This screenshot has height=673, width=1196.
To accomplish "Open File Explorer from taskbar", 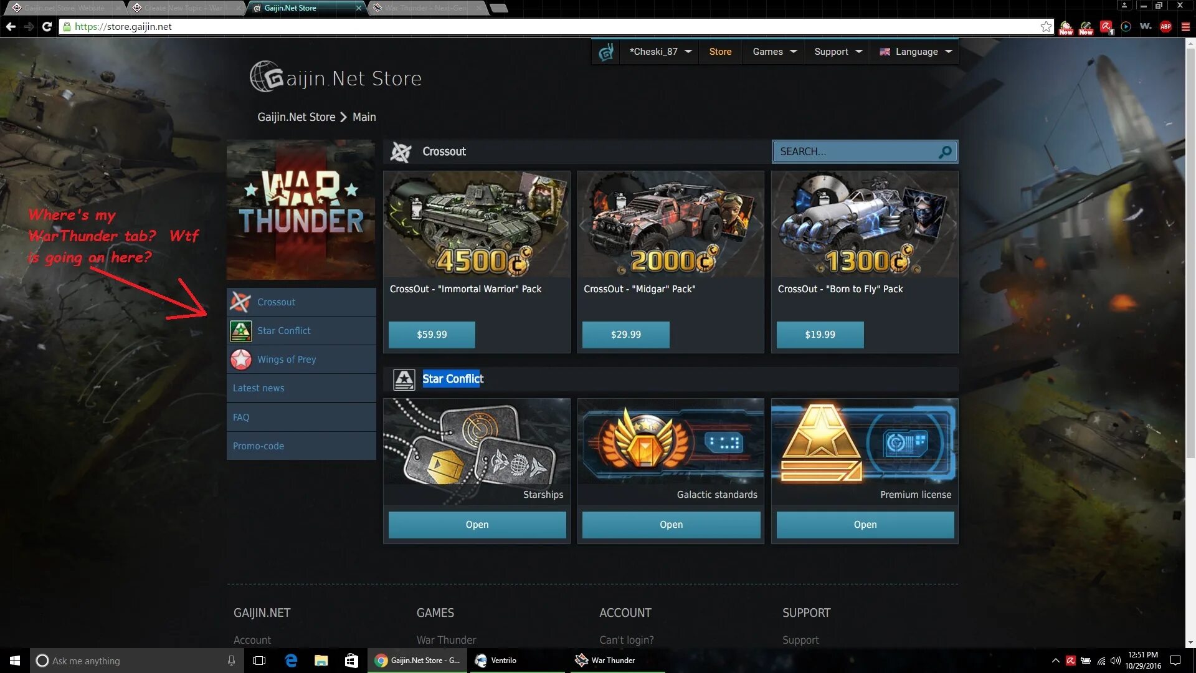I will pyautogui.click(x=321, y=661).
